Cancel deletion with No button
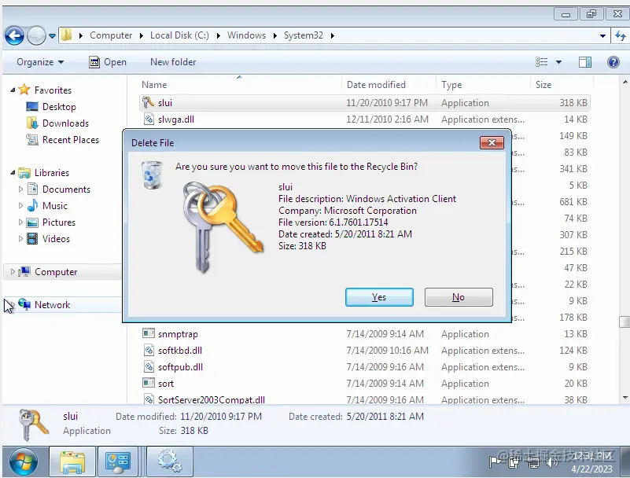The image size is (630, 478). [459, 297]
